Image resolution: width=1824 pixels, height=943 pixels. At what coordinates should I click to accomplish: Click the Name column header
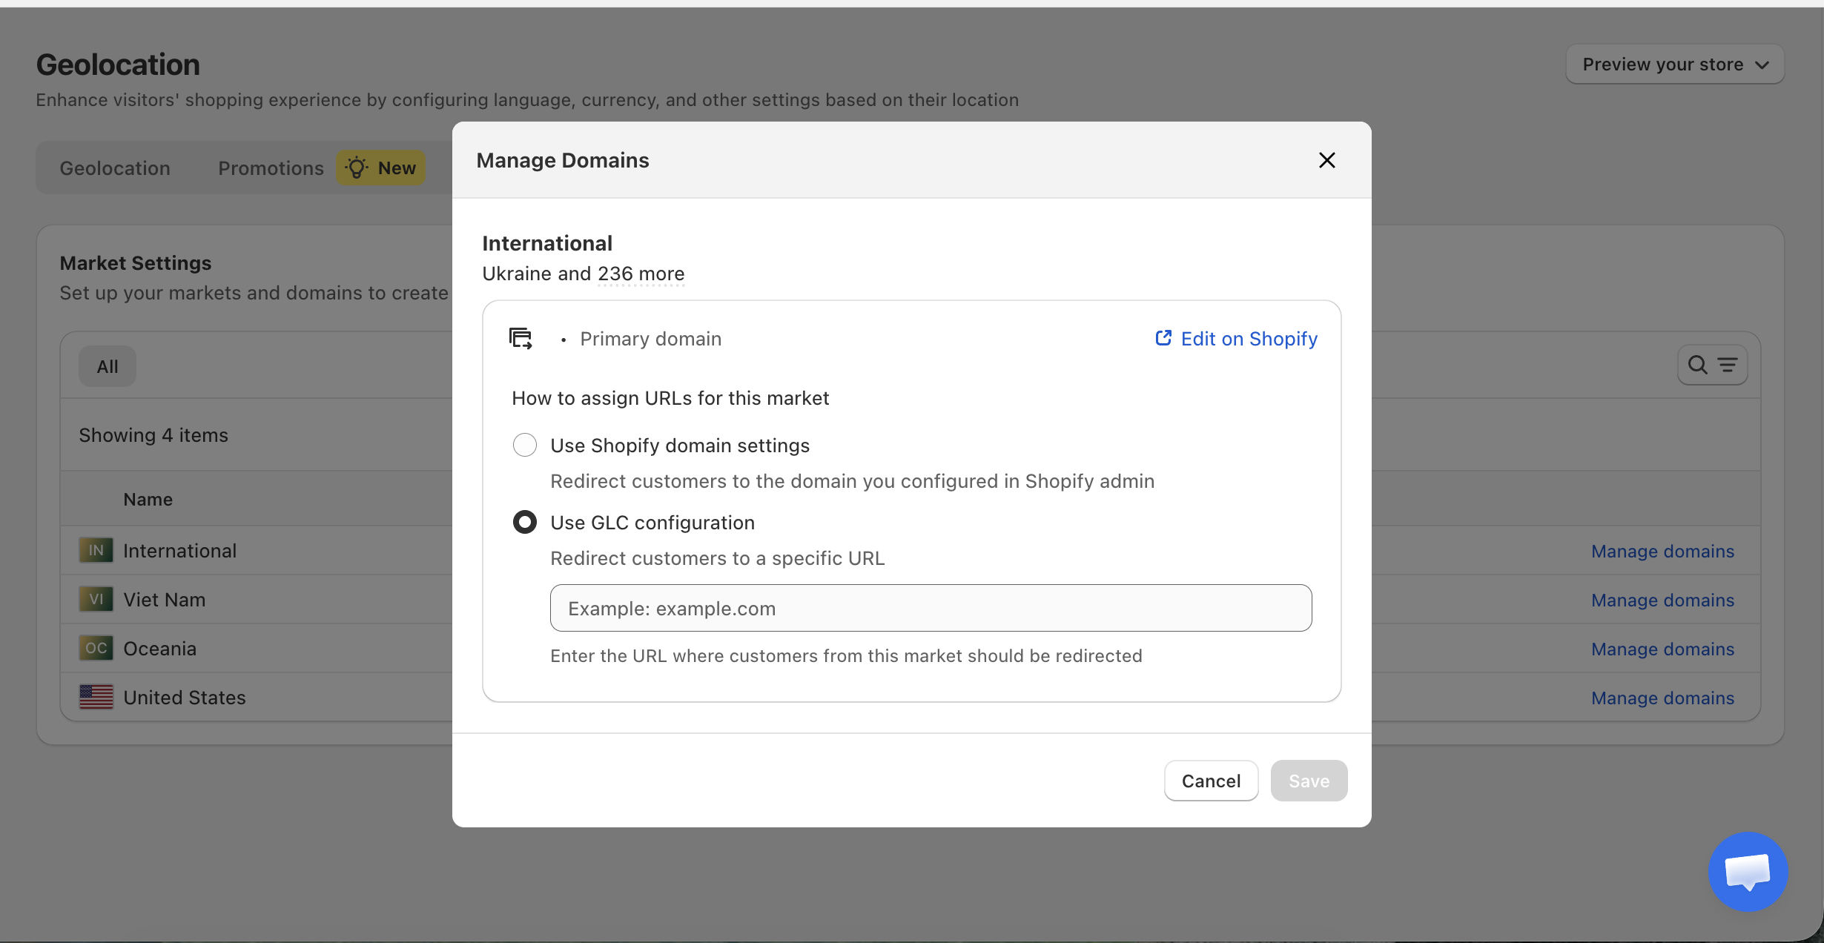[148, 499]
